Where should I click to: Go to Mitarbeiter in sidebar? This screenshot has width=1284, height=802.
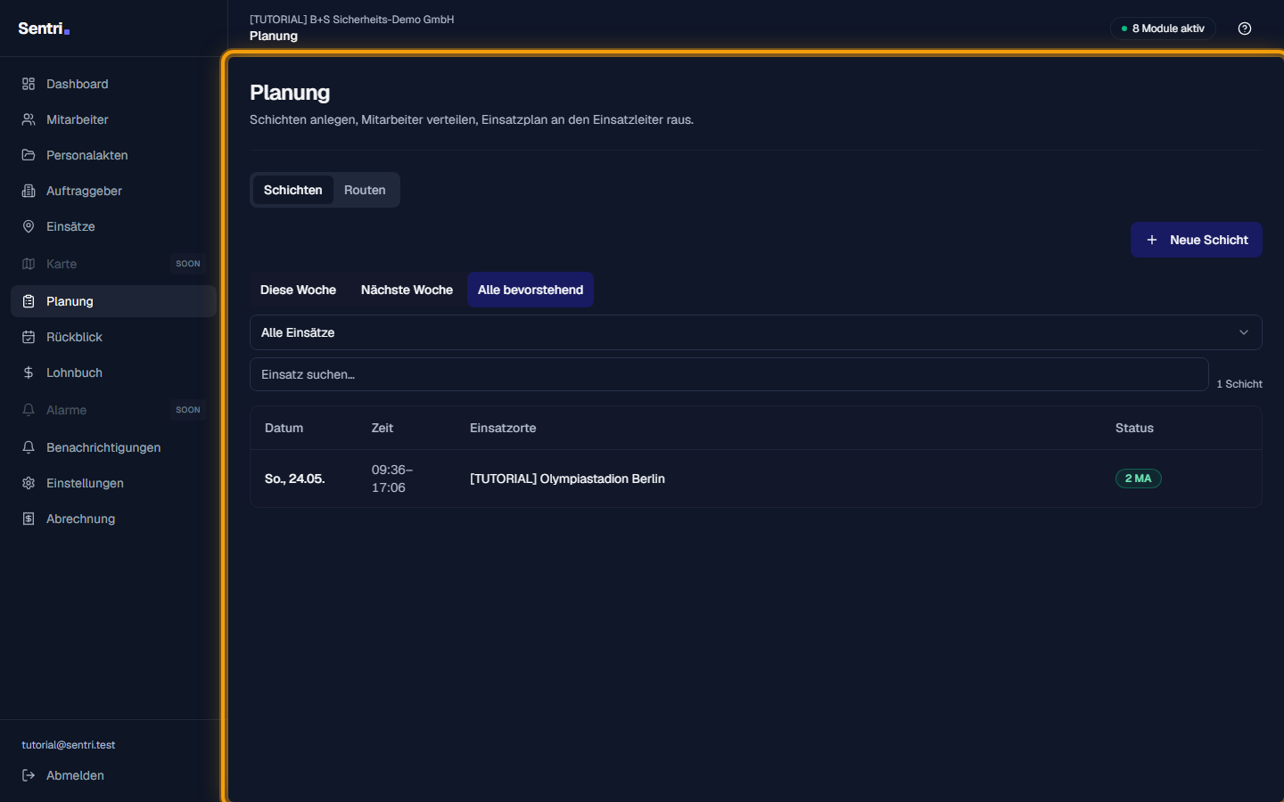(x=113, y=119)
